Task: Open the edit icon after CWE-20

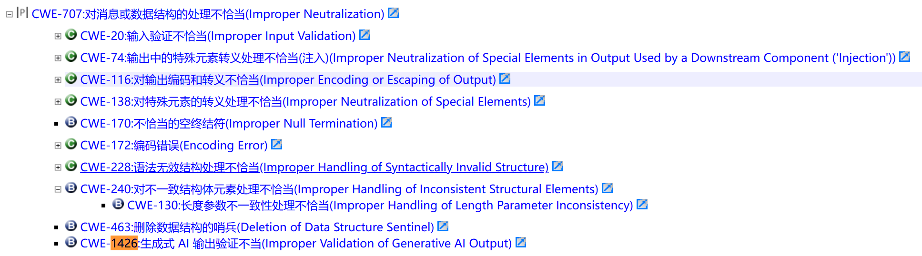Action: (x=365, y=35)
